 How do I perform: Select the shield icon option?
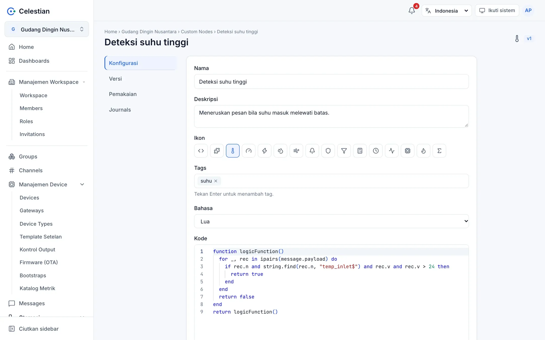[328, 151]
